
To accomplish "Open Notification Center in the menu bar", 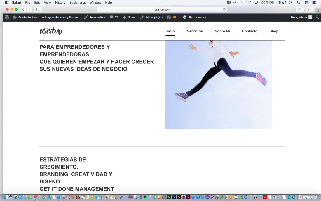I will (x=314, y=2).
